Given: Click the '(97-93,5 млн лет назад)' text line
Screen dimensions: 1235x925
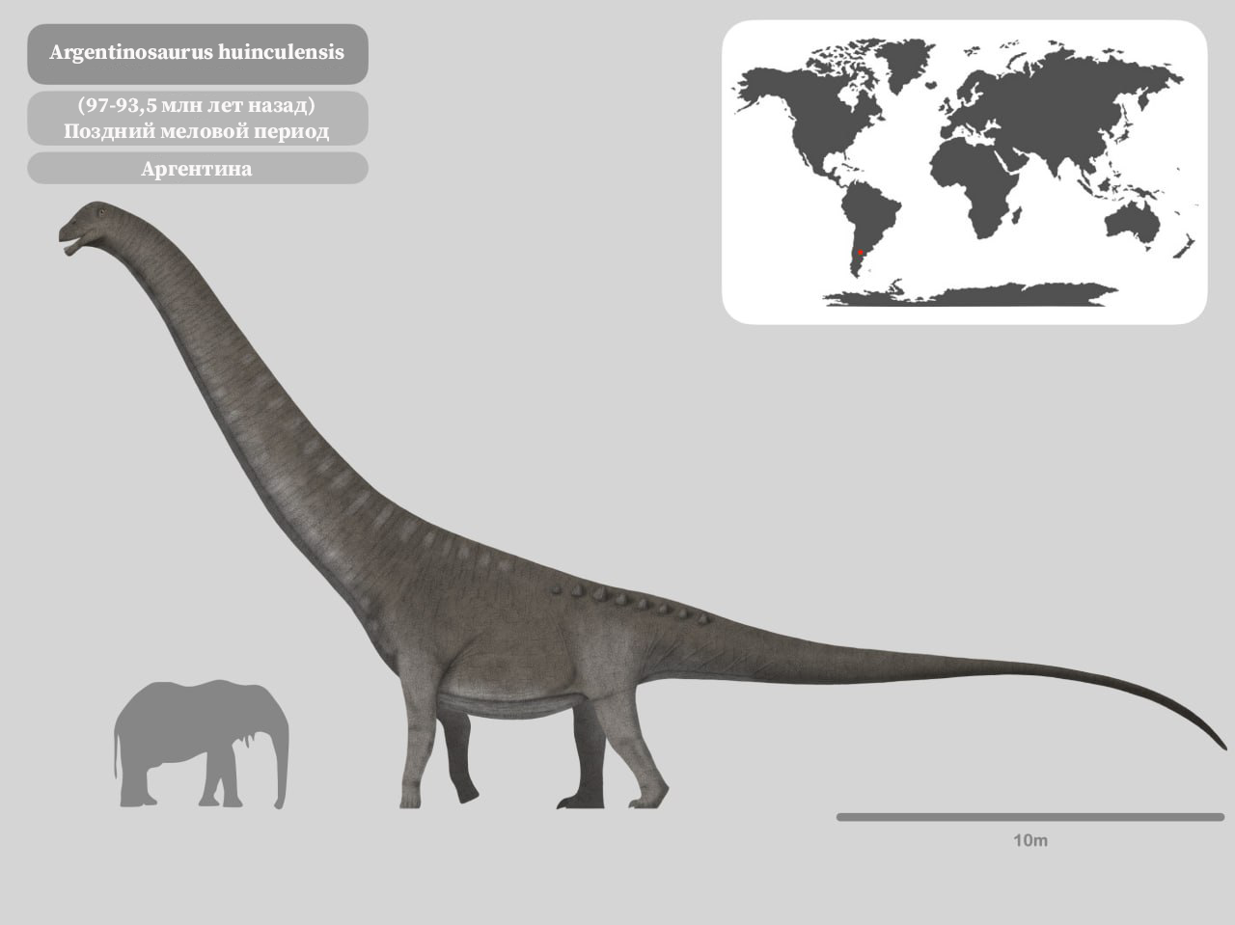Looking at the screenshot, I should 197,105.
